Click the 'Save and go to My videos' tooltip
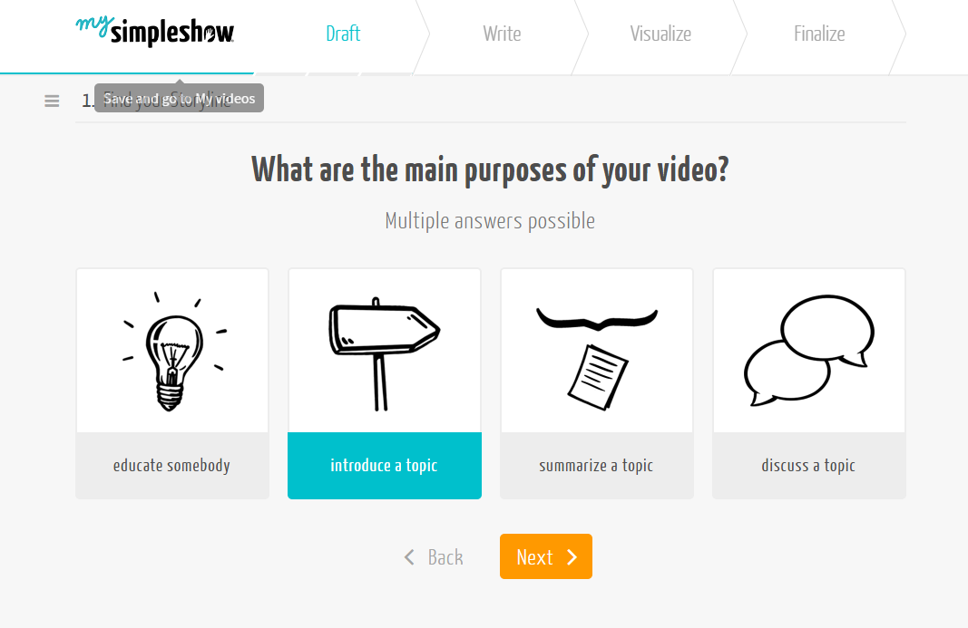 click(179, 98)
